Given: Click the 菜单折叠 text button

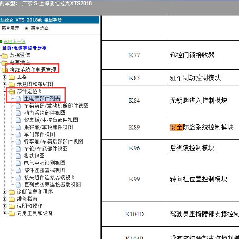Looking at the screenshot, I should [39, 28].
